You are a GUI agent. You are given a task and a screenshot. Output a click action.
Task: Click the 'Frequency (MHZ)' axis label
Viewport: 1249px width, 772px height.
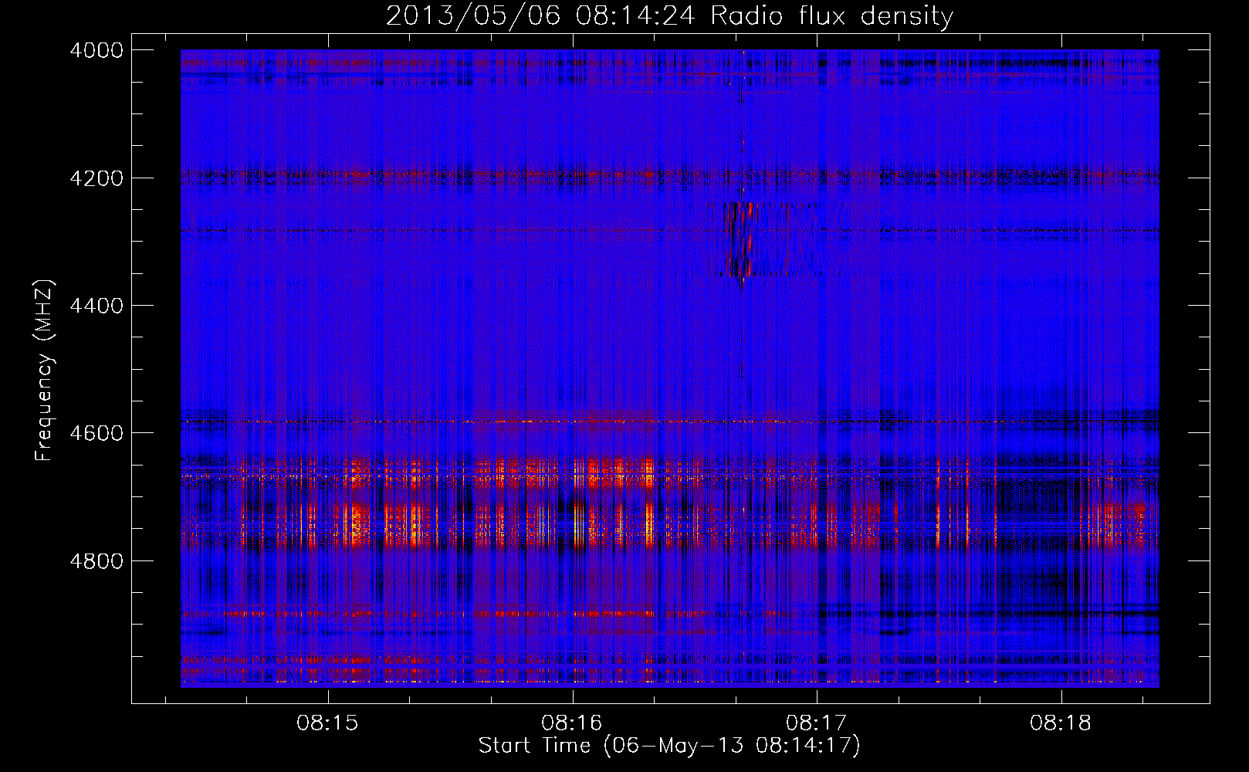coord(44,371)
